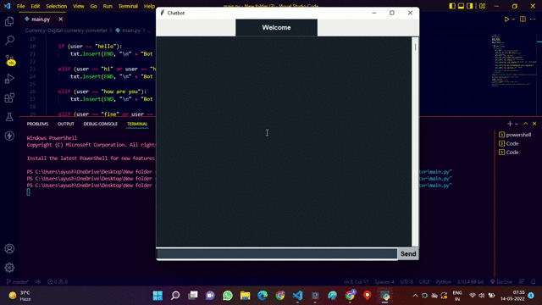The width and height of the screenshot is (542, 305).
Task: Open the Help menu
Action: coord(149,6)
